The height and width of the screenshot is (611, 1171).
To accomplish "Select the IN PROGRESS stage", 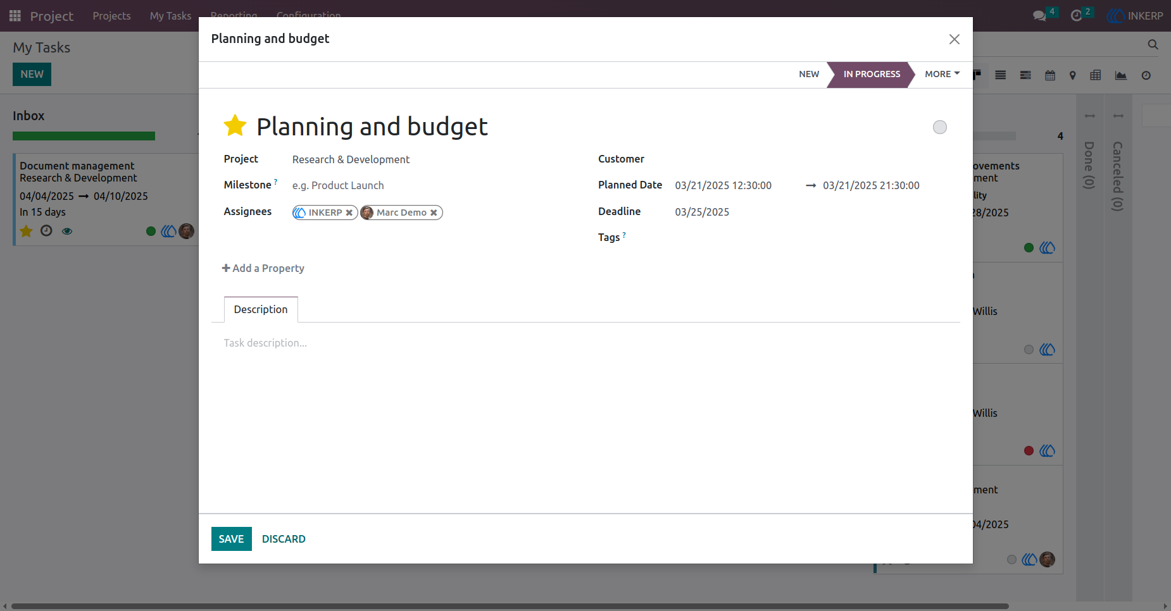I will (872, 74).
